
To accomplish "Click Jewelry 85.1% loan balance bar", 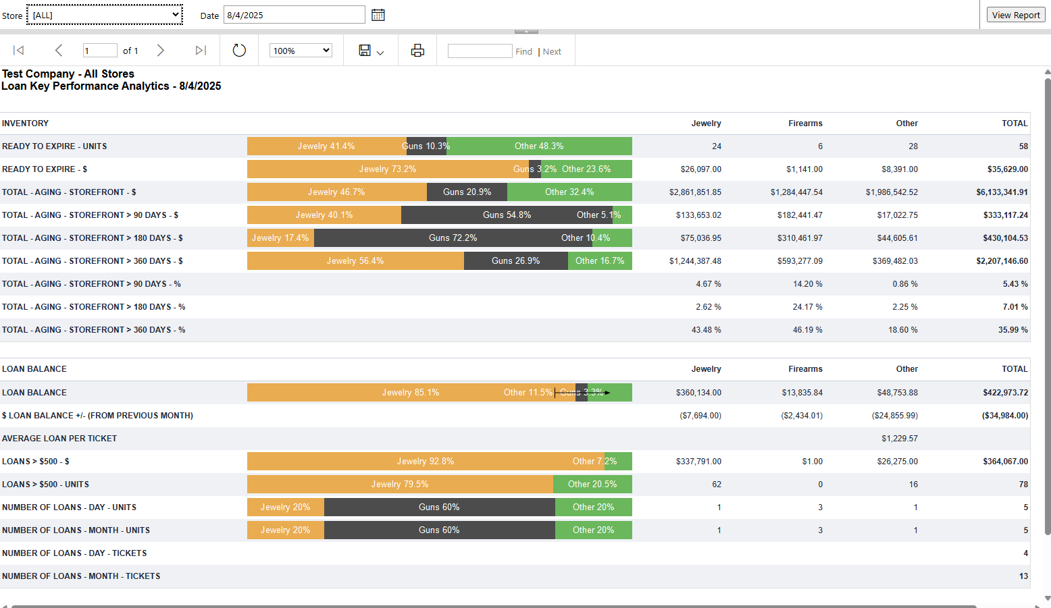I will point(411,393).
